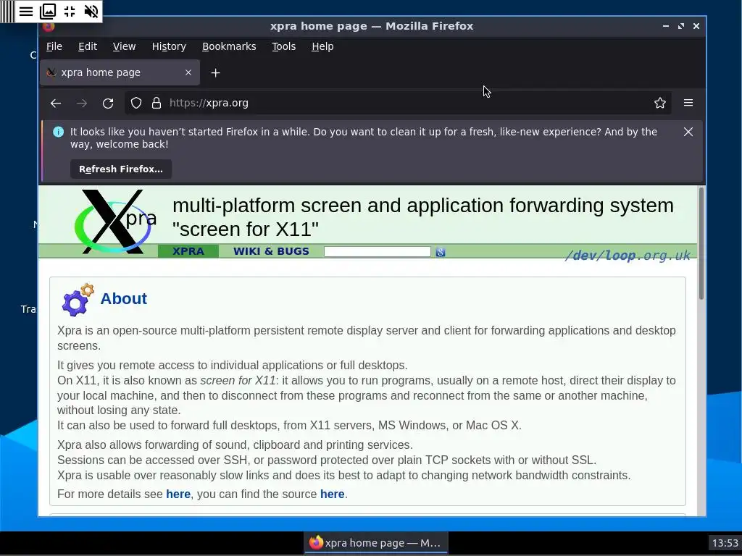Open the Xpra toolbar hamburger menu
Image resolution: width=742 pixels, height=556 pixels.
[x=26, y=11]
